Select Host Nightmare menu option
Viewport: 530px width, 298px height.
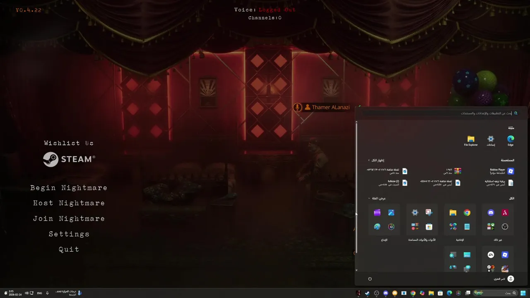(x=69, y=203)
